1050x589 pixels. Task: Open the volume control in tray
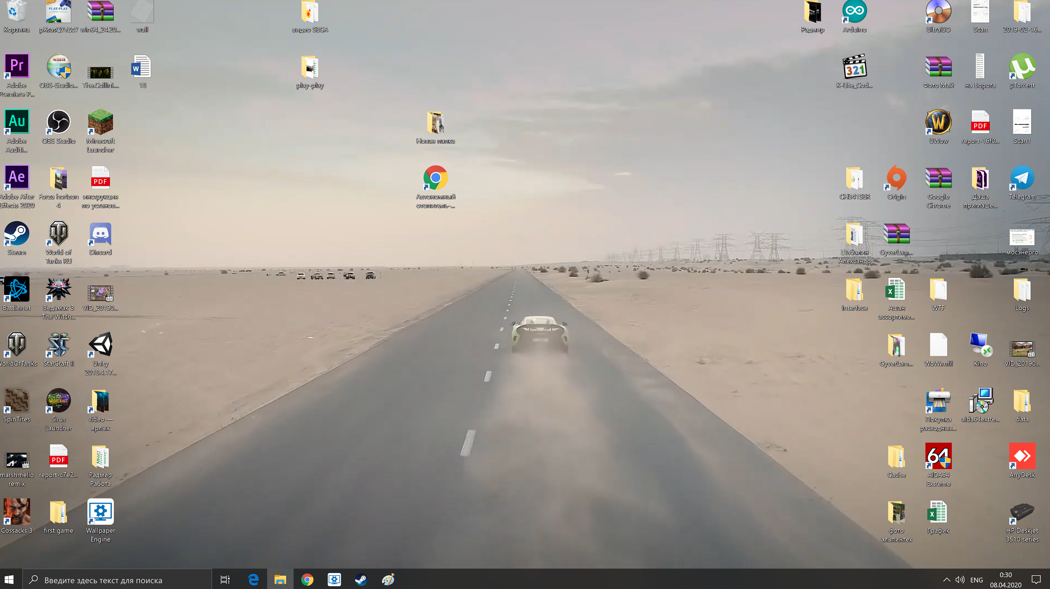(x=960, y=580)
